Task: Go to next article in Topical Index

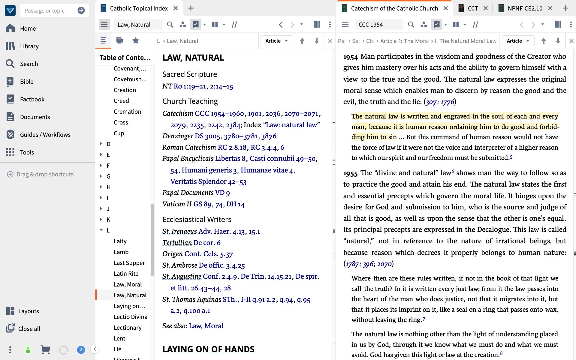Action: click(316, 41)
